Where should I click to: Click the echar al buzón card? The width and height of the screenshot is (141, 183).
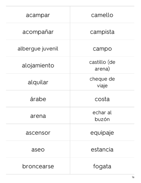click(102, 115)
